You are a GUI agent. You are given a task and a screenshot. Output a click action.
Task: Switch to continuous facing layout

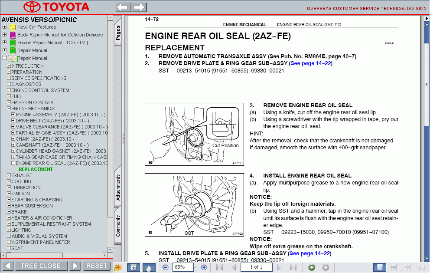pyautogui.click(x=407, y=267)
